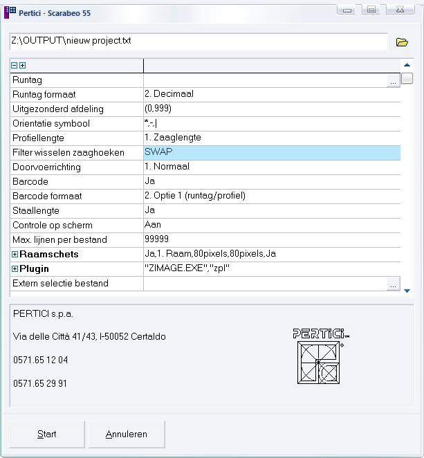Click the Staallengte value 'Ja'

coord(150,210)
